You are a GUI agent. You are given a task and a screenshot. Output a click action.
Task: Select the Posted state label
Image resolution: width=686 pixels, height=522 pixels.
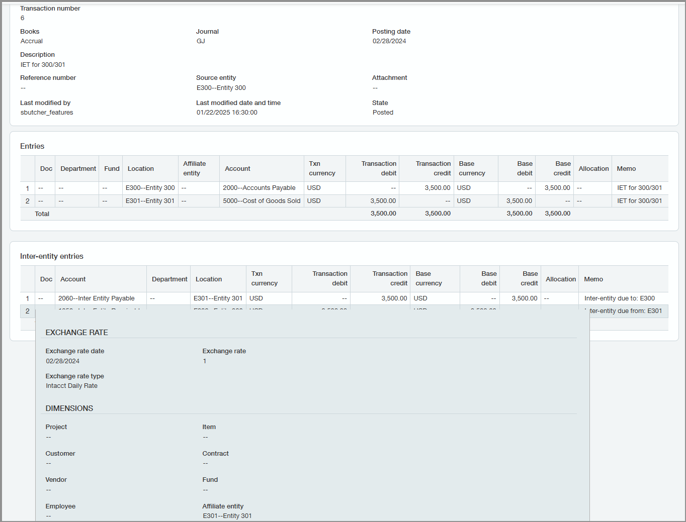tap(383, 112)
